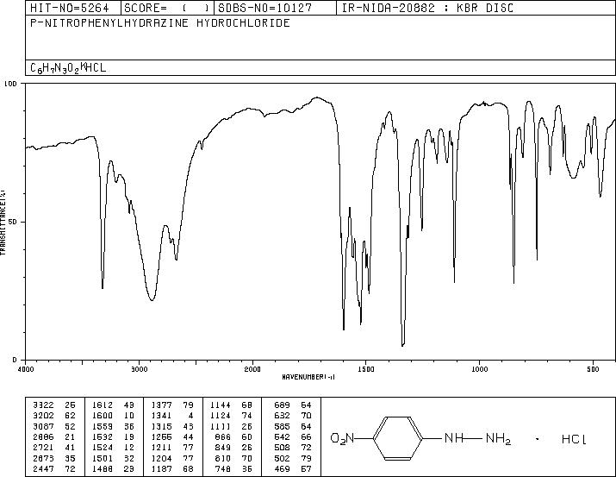
Task: Select the 500 x-axis tick label
Action: pos(593,369)
